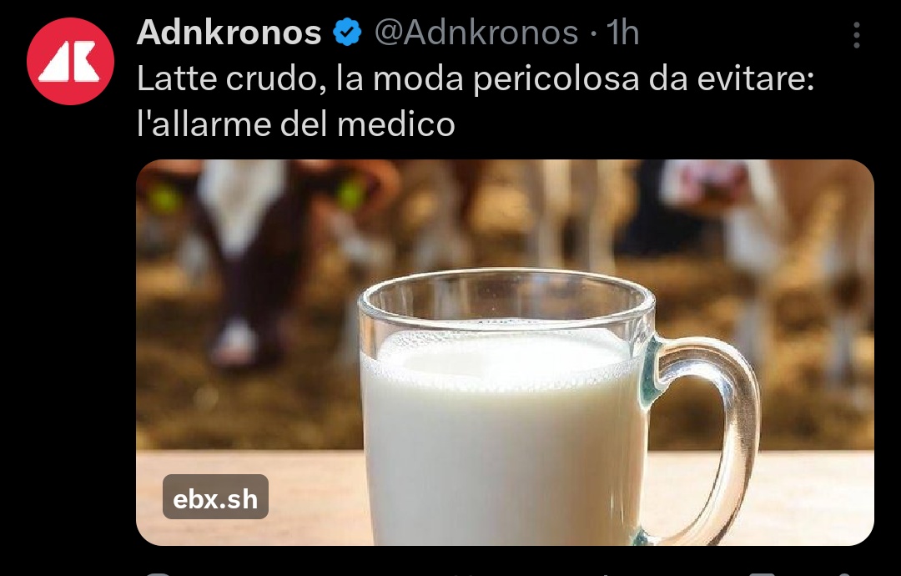Open the three-dot more options menu
Screen dimensions: 901x576
tap(856, 35)
